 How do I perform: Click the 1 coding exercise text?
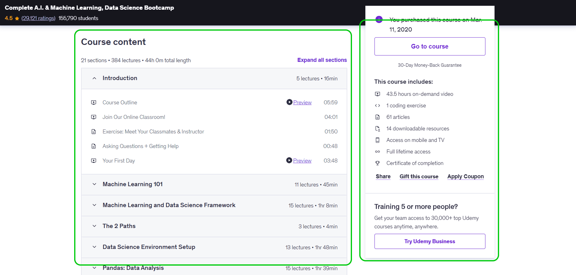(406, 106)
